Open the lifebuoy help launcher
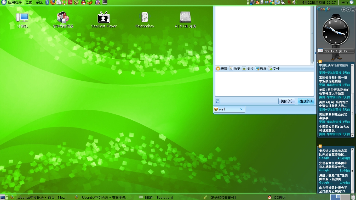This screenshot has height=200, width=356. [65, 2]
